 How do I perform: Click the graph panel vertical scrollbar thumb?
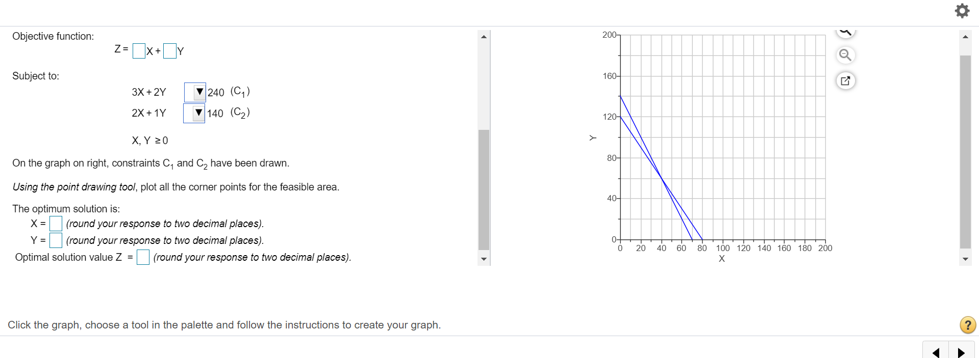tap(965, 151)
